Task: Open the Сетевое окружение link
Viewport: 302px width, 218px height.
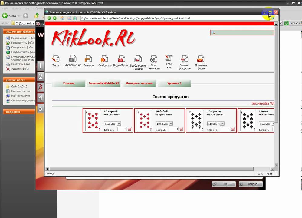Action: pos(23,101)
